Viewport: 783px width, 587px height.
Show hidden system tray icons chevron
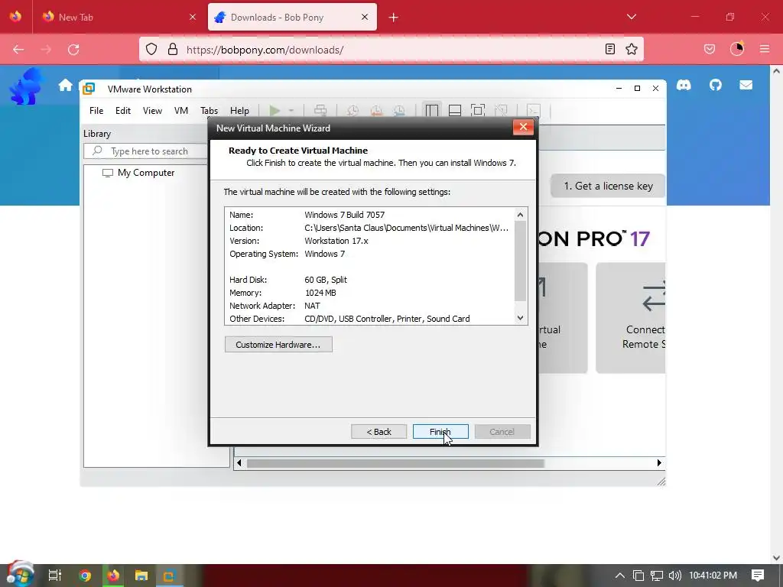(619, 576)
